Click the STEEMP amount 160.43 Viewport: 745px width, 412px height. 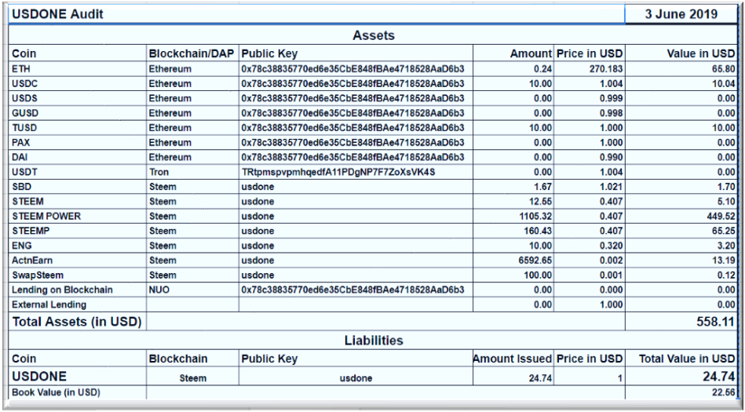(513, 231)
